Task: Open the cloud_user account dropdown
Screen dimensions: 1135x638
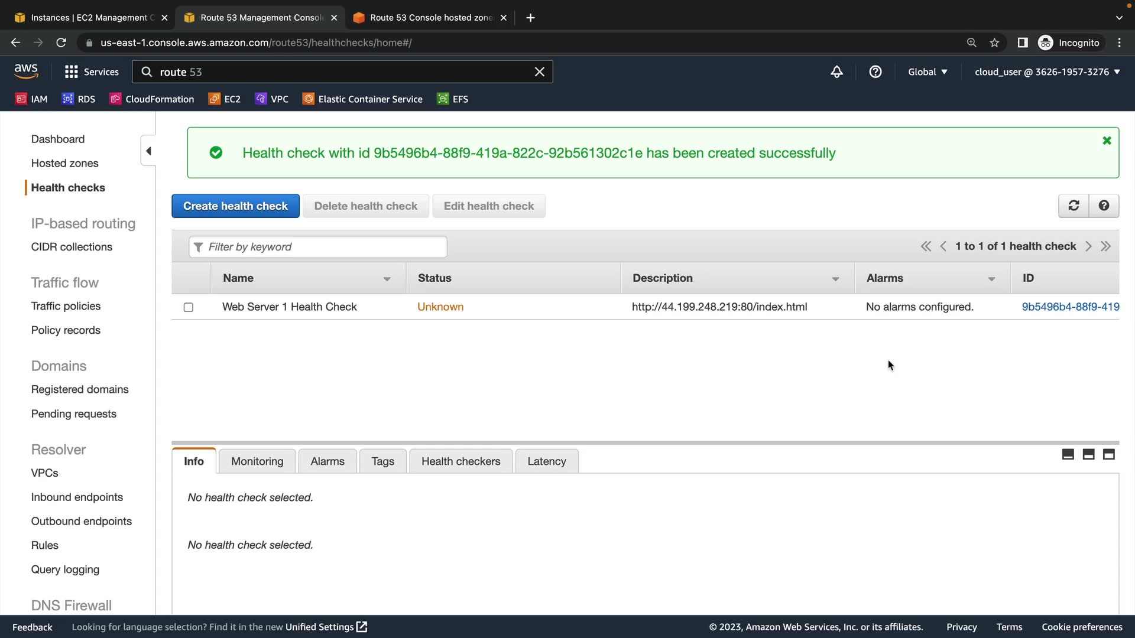Action: coord(1047,72)
